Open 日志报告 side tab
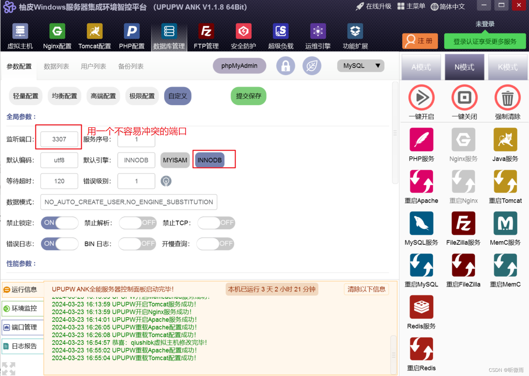529x376 pixels. pos(23,346)
